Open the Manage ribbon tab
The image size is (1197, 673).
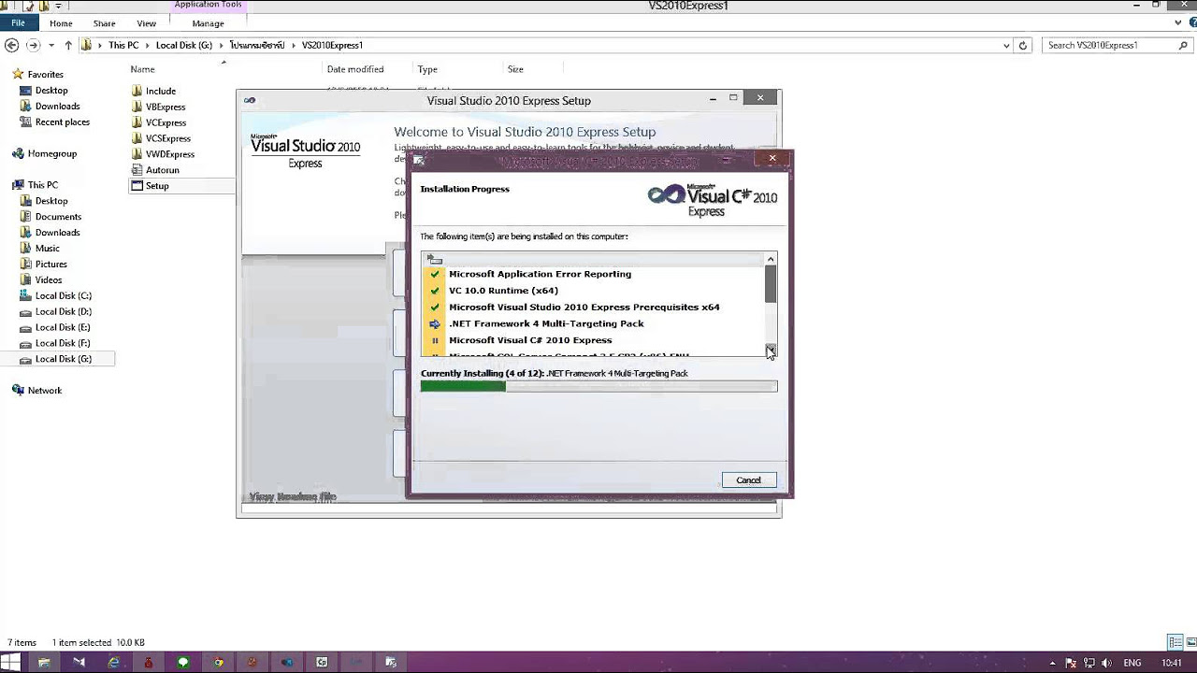208,23
